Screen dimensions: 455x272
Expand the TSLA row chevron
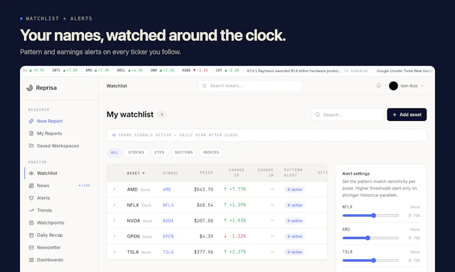tap(114, 252)
